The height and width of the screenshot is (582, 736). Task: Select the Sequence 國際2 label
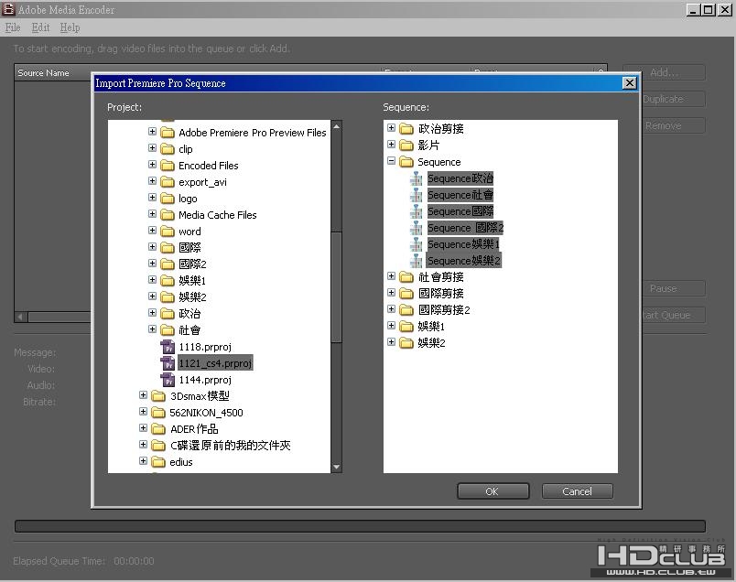point(466,228)
